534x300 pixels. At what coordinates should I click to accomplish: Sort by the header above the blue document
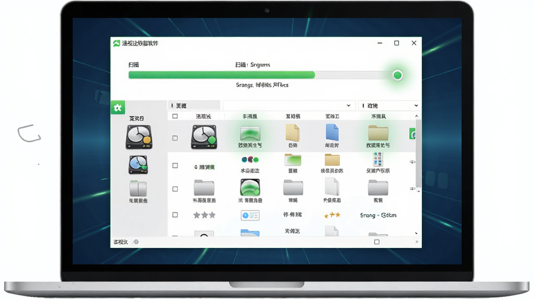[332, 116]
